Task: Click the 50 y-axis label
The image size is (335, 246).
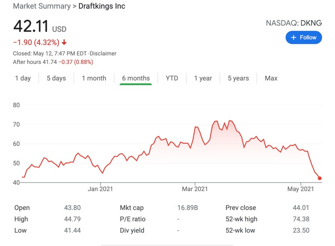Action: tap(16, 163)
